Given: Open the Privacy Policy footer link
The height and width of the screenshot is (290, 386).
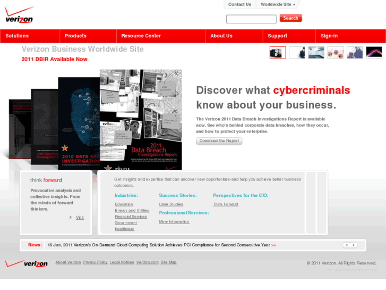Looking at the screenshot, I should (x=95, y=262).
